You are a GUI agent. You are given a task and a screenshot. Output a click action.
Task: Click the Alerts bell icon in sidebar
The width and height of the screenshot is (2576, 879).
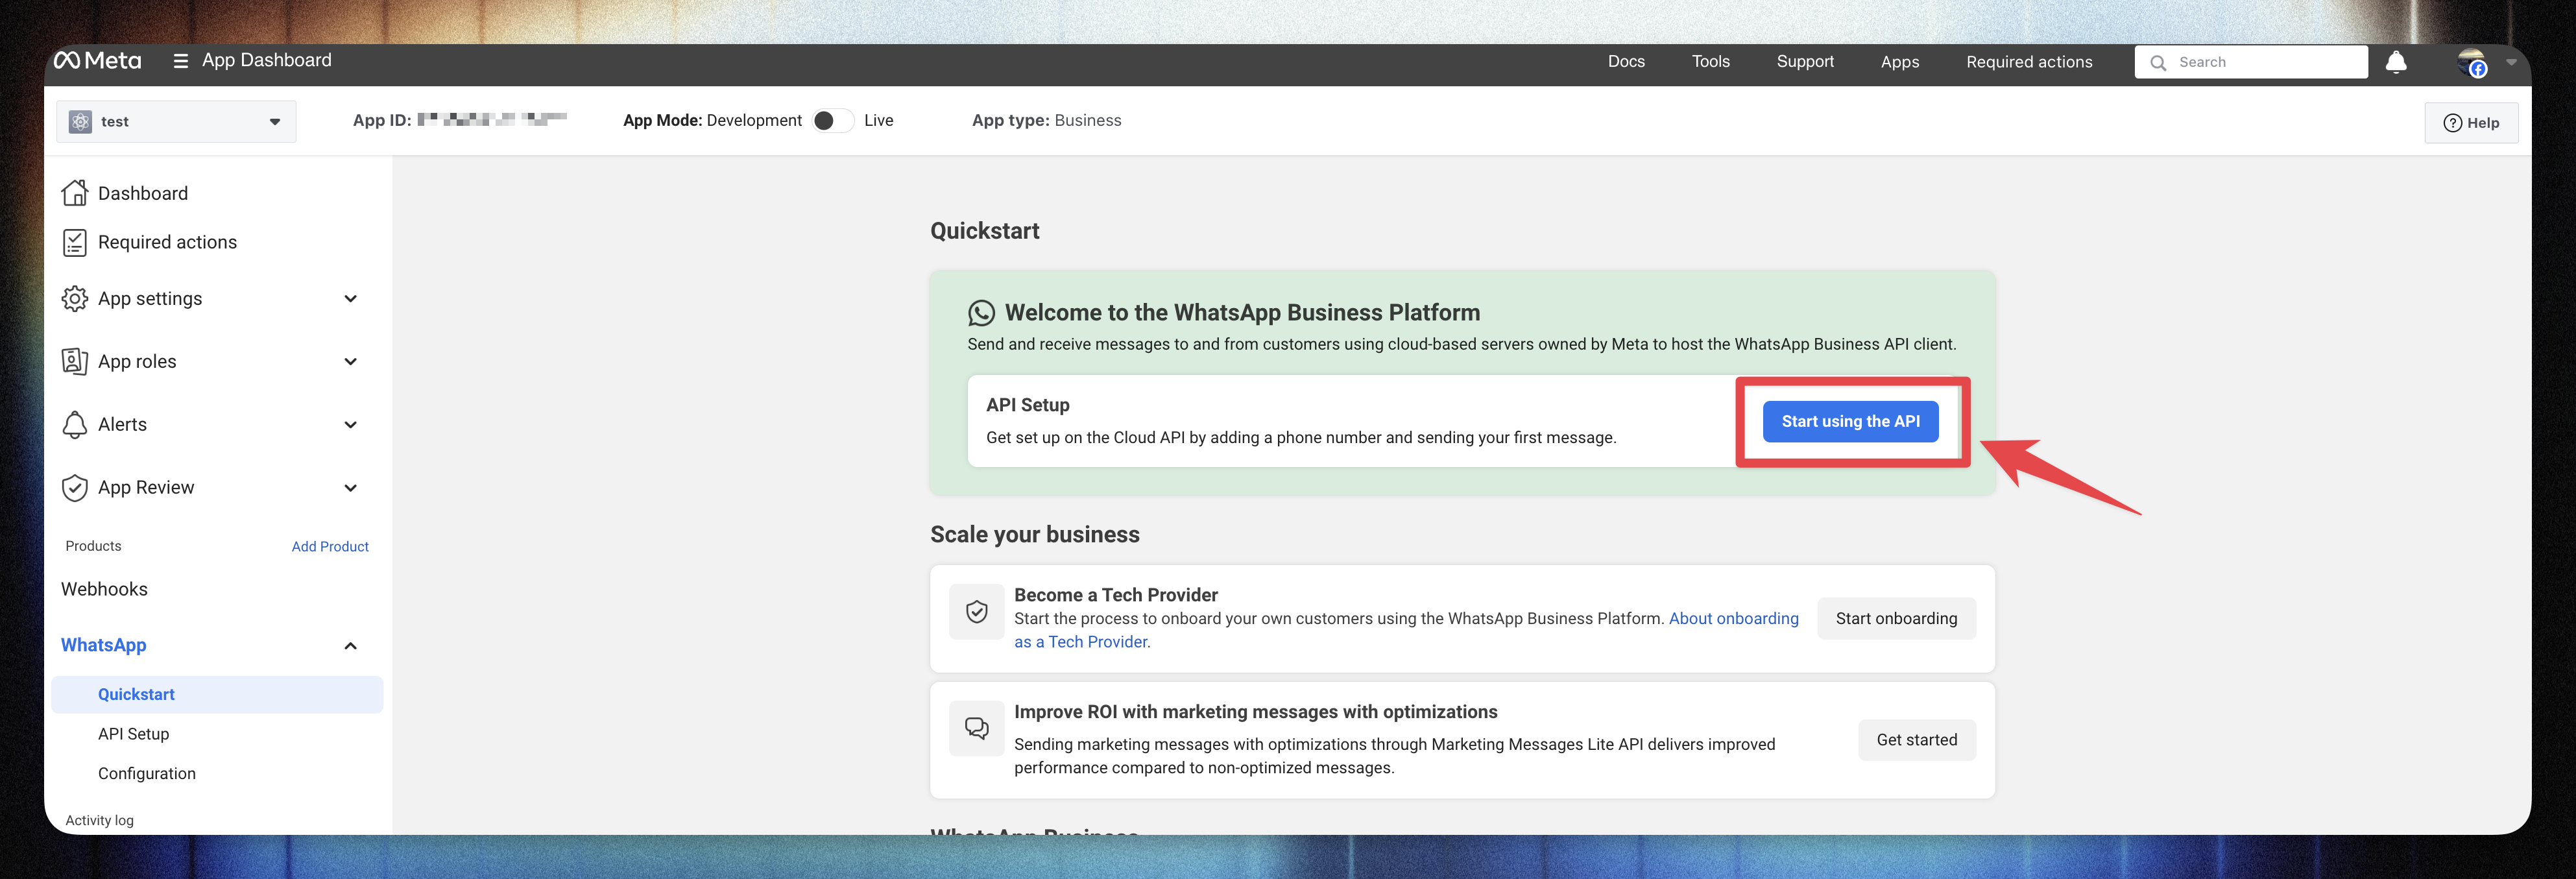tap(75, 425)
